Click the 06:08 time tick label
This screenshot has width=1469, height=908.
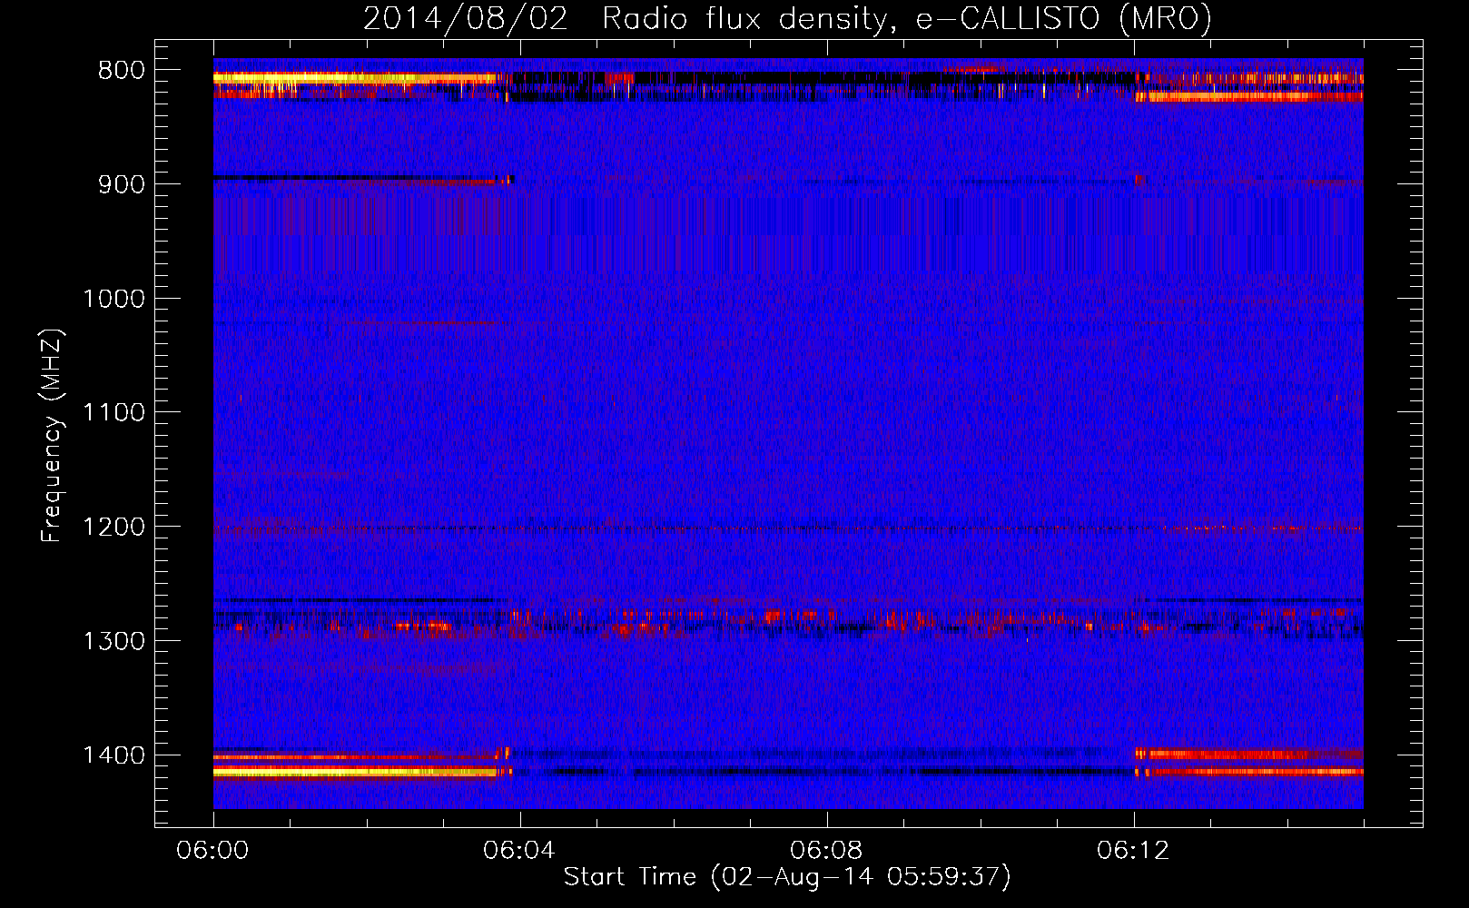coord(826,851)
